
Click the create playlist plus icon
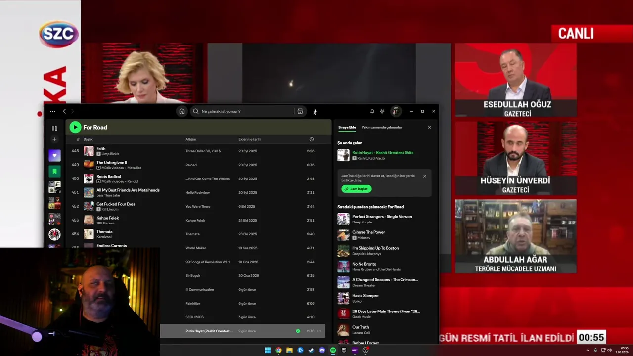(54, 139)
